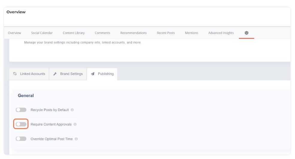Switch to the Social Calendar tab
Viewport: 295px width, 159px height.
tap(42, 33)
